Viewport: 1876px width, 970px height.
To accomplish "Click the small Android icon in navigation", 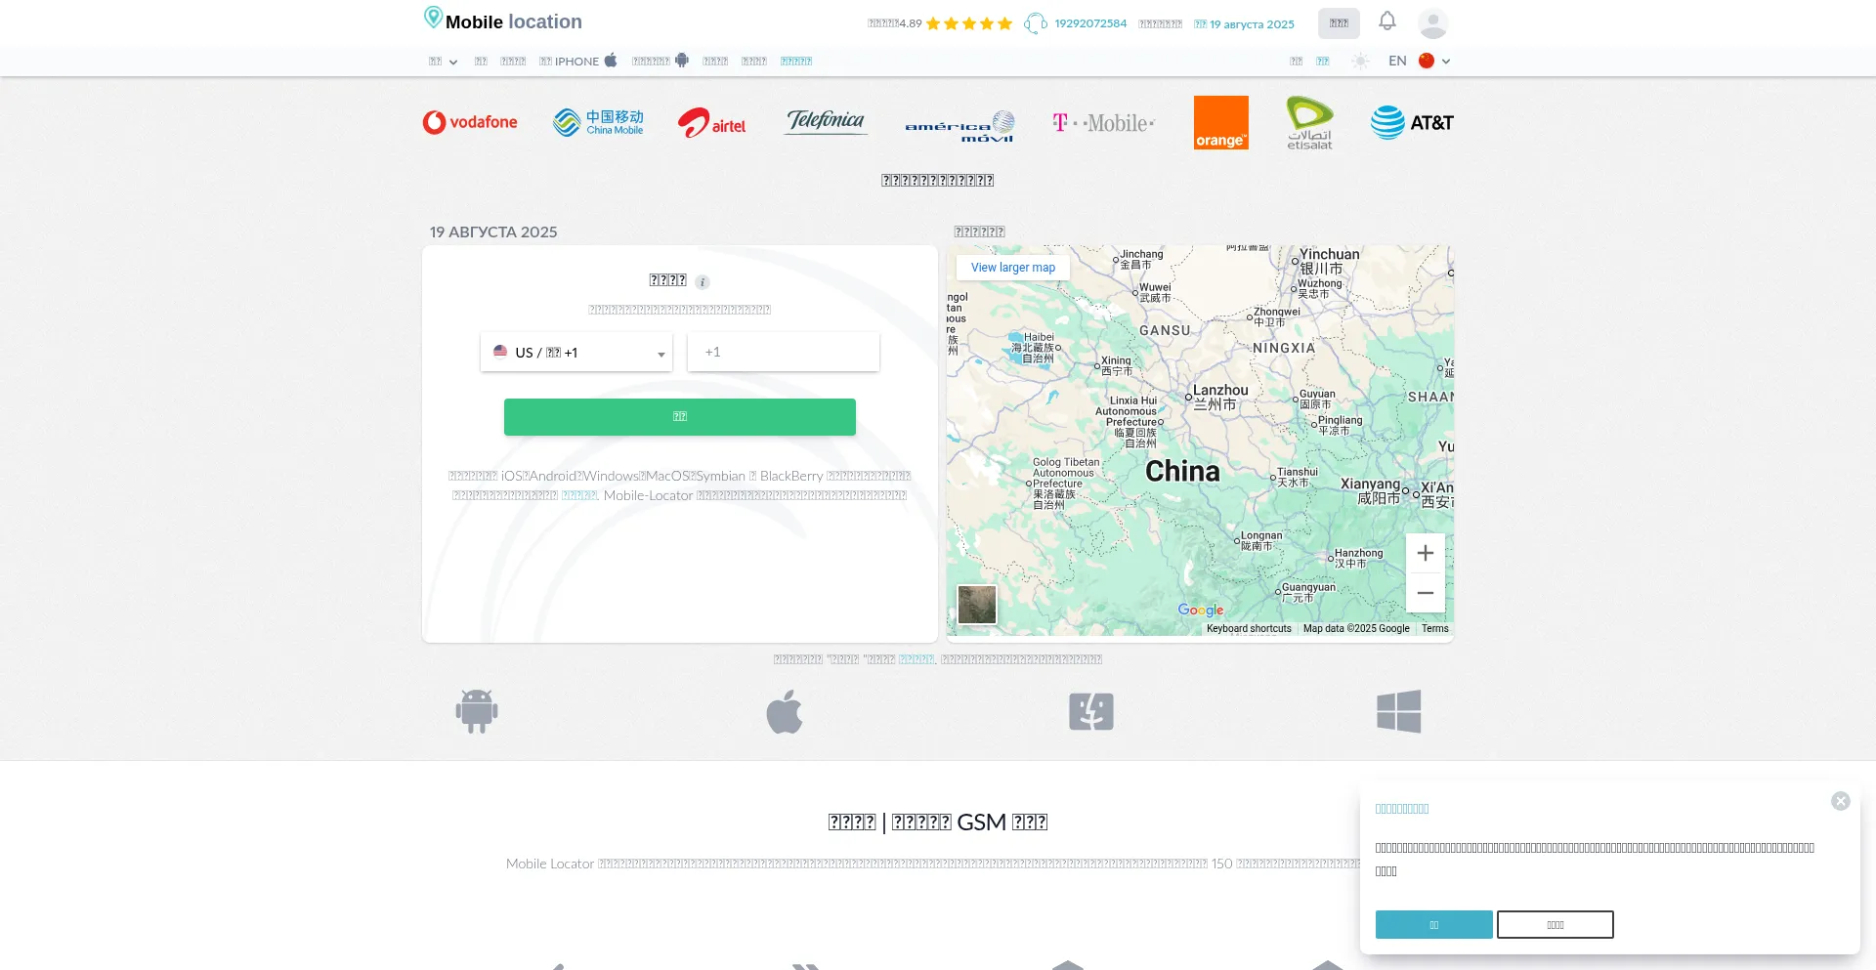I will (682, 61).
